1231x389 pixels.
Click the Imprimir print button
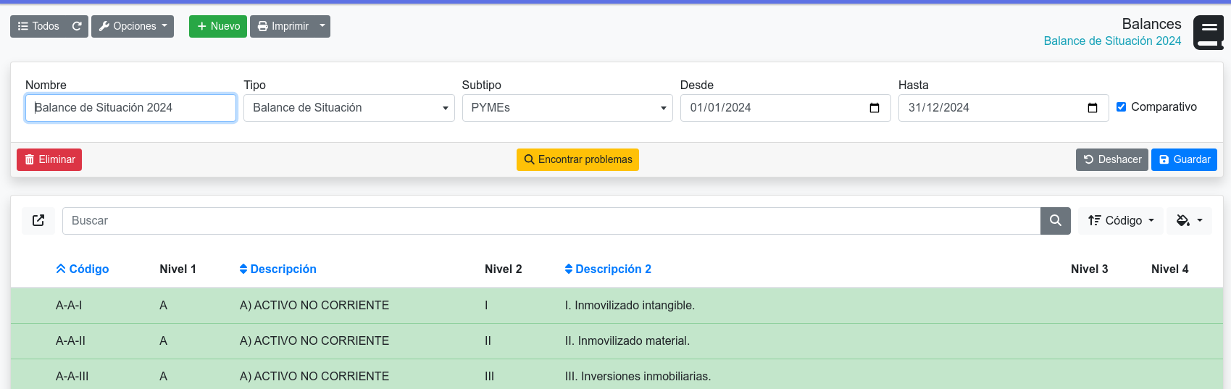point(283,26)
